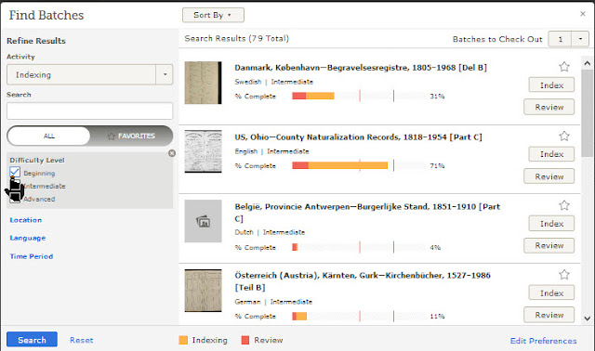Open the Sort By dropdown
The image size is (595, 351).
(x=213, y=15)
